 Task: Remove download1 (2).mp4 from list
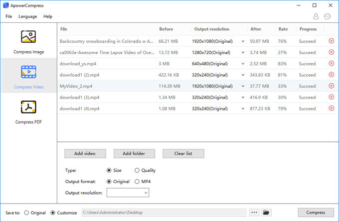[331, 75]
